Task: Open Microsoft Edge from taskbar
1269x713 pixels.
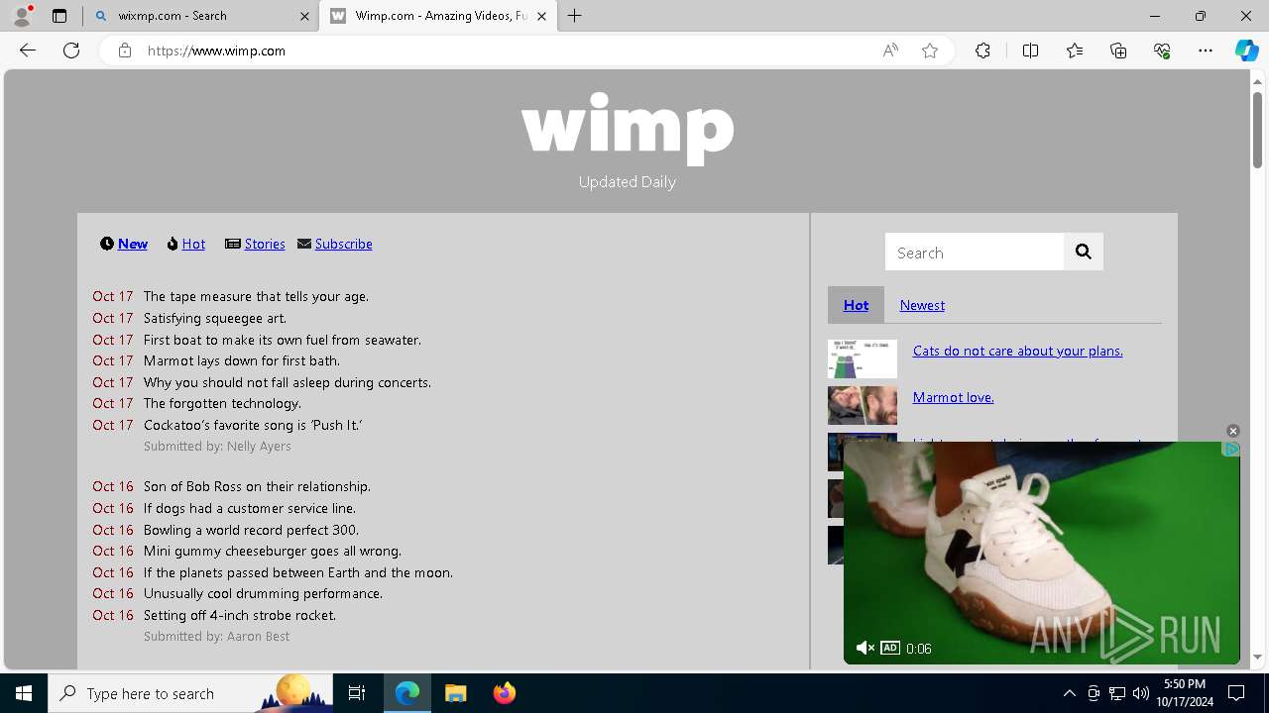Action: [x=407, y=693]
